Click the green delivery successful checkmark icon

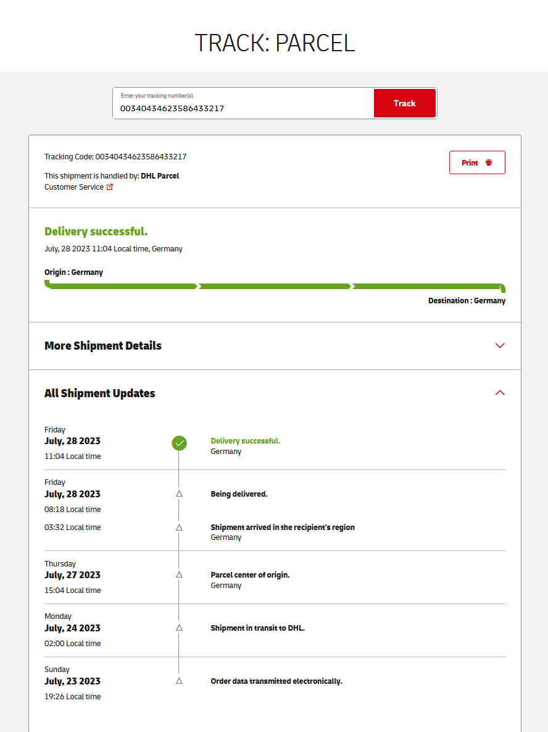(x=179, y=443)
